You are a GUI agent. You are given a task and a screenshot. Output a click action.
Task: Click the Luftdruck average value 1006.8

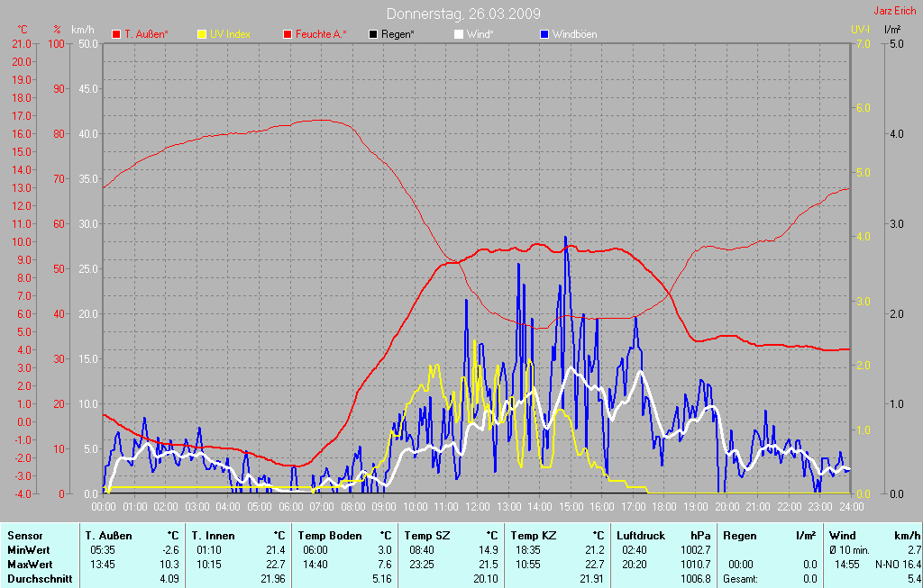(695, 579)
